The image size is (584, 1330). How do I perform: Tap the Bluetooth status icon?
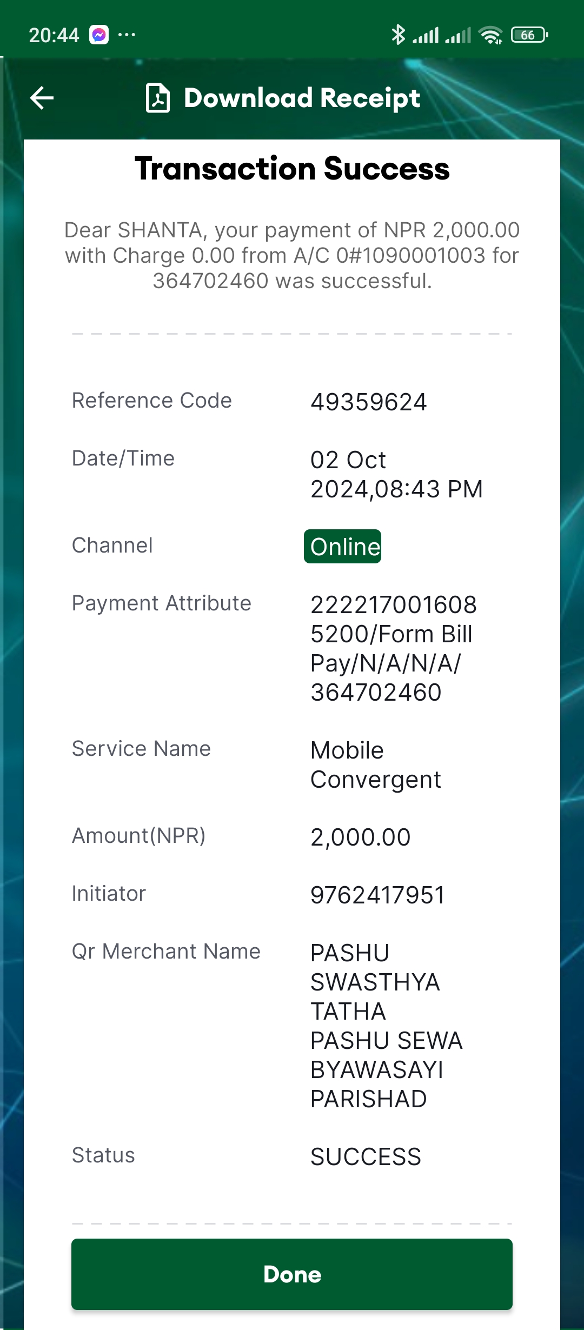click(x=398, y=35)
